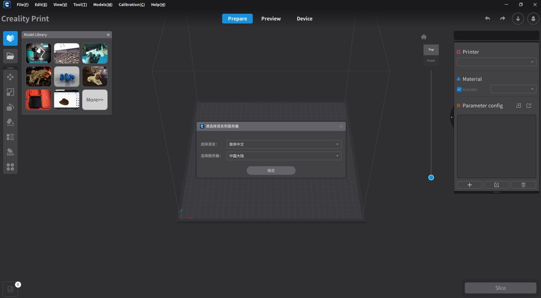Open the language dropdown showing 简体中文
The image size is (541, 298).
coord(284,144)
